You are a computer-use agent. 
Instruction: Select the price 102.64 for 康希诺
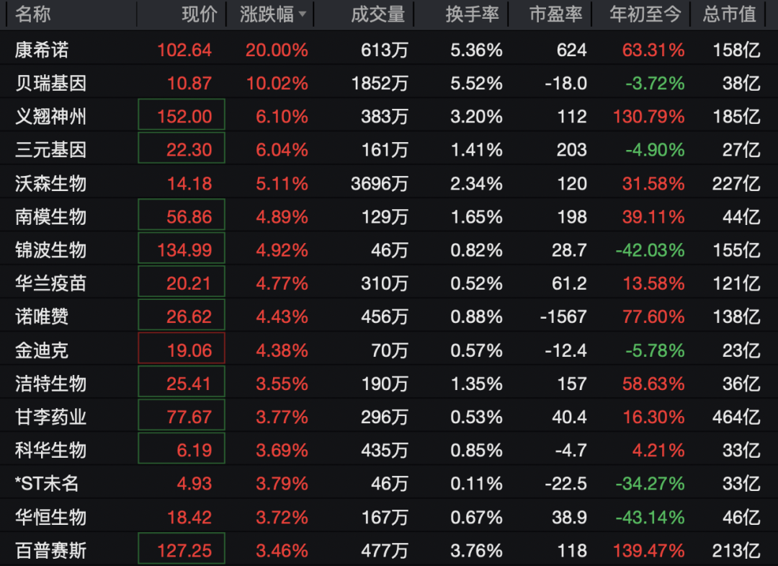click(184, 50)
